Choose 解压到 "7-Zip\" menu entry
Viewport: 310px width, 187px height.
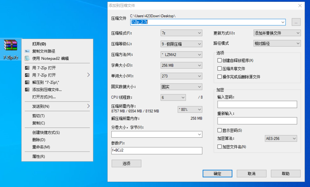(57, 82)
